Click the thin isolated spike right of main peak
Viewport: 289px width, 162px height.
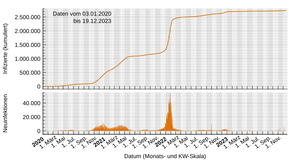(211, 127)
